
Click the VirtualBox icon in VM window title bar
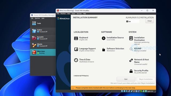[58, 11]
